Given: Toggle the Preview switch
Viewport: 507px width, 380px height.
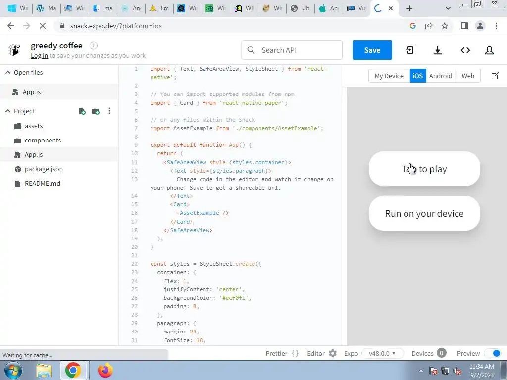Looking at the screenshot, I should click(492, 353).
